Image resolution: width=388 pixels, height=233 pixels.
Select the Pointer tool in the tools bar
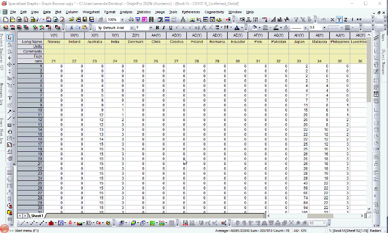pos(10,38)
